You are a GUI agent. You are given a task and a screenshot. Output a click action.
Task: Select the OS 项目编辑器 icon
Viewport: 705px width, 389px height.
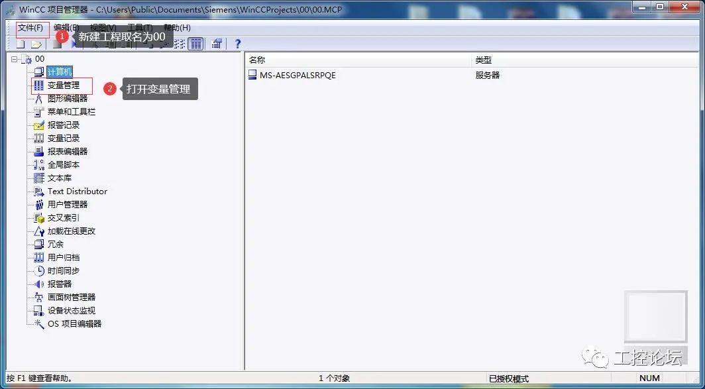40,324
